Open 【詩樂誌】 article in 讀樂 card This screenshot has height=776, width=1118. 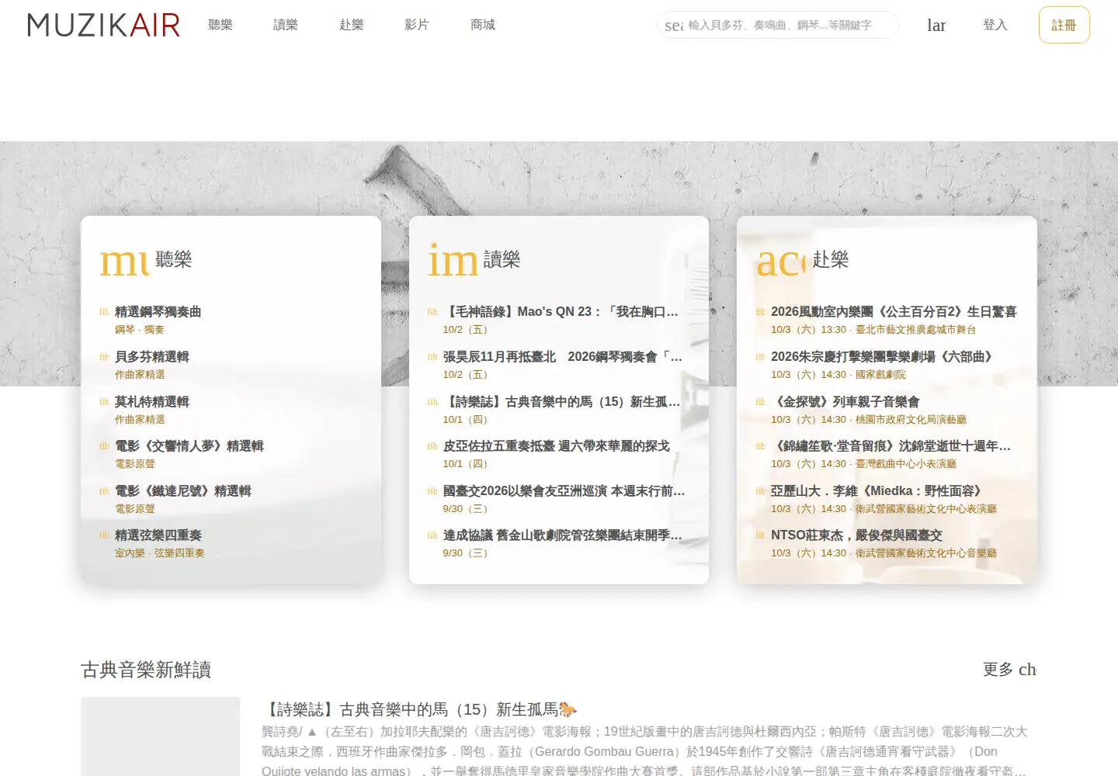tap(561, 402)
